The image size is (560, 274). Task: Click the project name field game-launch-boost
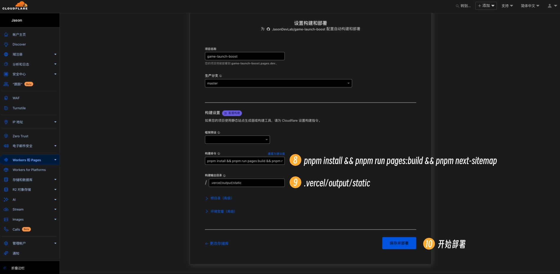click(245, 56)
